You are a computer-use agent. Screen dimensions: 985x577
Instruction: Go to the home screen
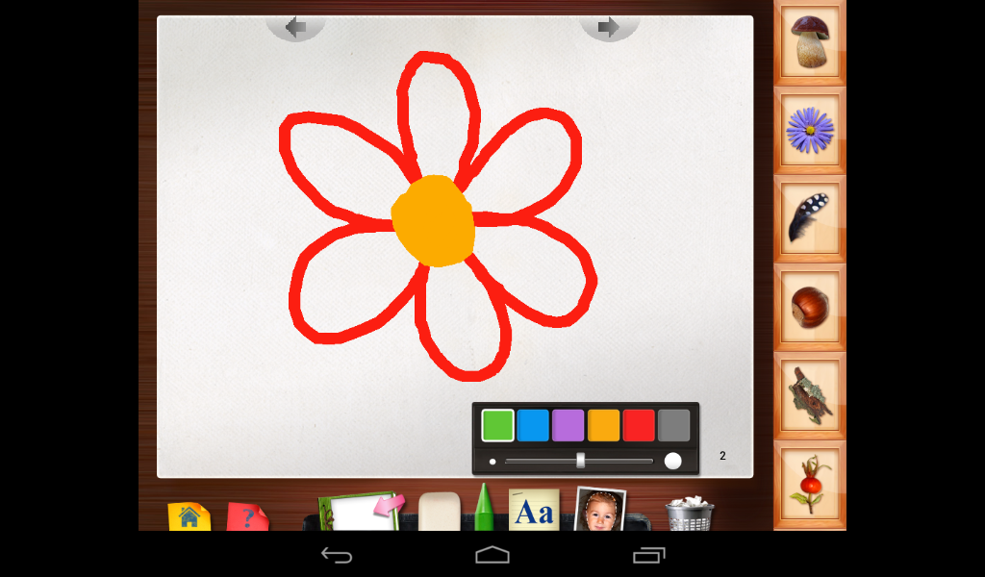[189, 516]
